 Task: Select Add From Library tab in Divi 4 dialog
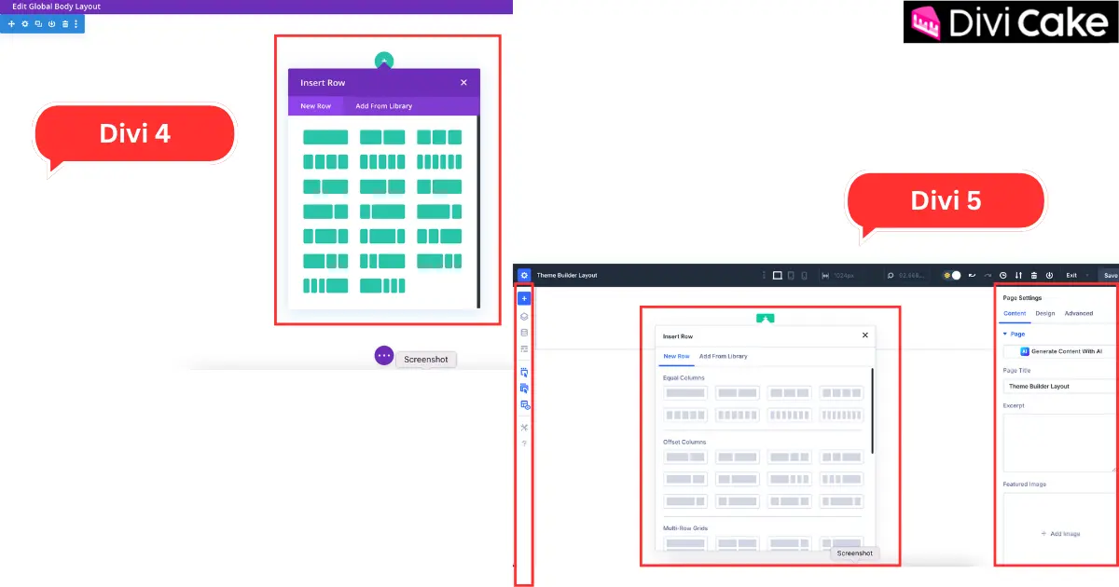tap(383, 106)
